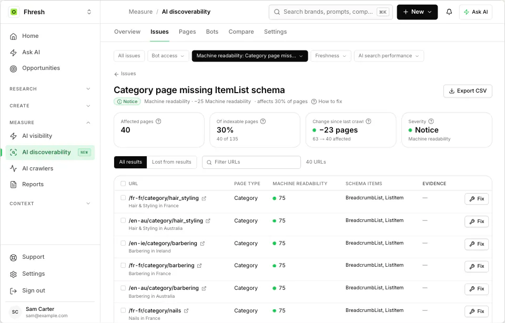Check the /fr-fr/category/barbering row checkbox
The height and width of the screenshot is (323, 505).
coord(123,265)
